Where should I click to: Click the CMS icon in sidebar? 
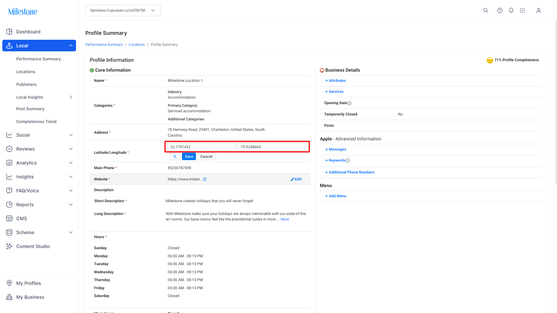[9, 218]
